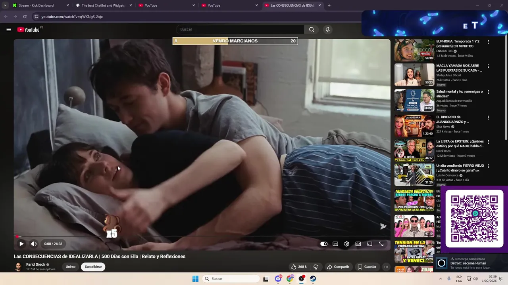View site information icon in address bar
The image size is (508, 285).
coord(36,17)
